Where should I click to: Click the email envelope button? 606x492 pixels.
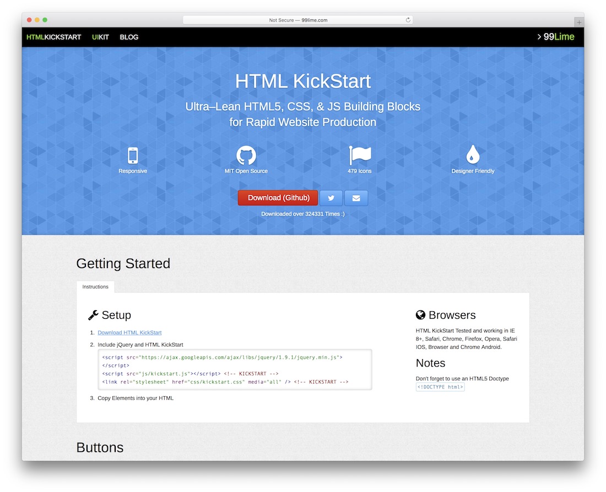tap(356, 198)
